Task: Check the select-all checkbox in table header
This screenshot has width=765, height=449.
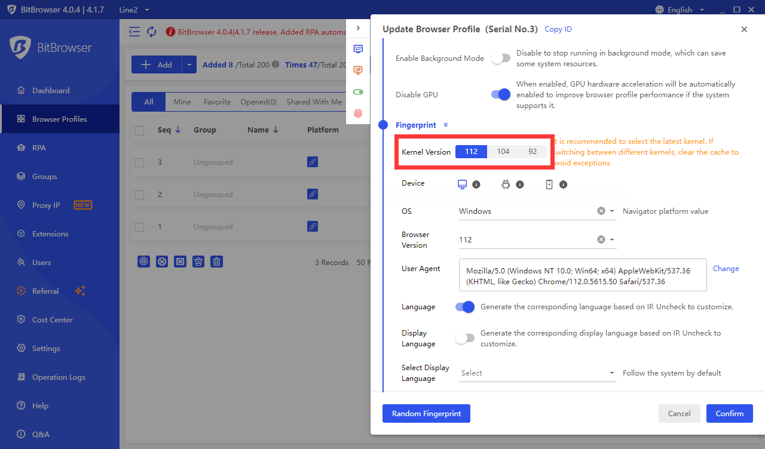Action: click(x=139, y=130)
